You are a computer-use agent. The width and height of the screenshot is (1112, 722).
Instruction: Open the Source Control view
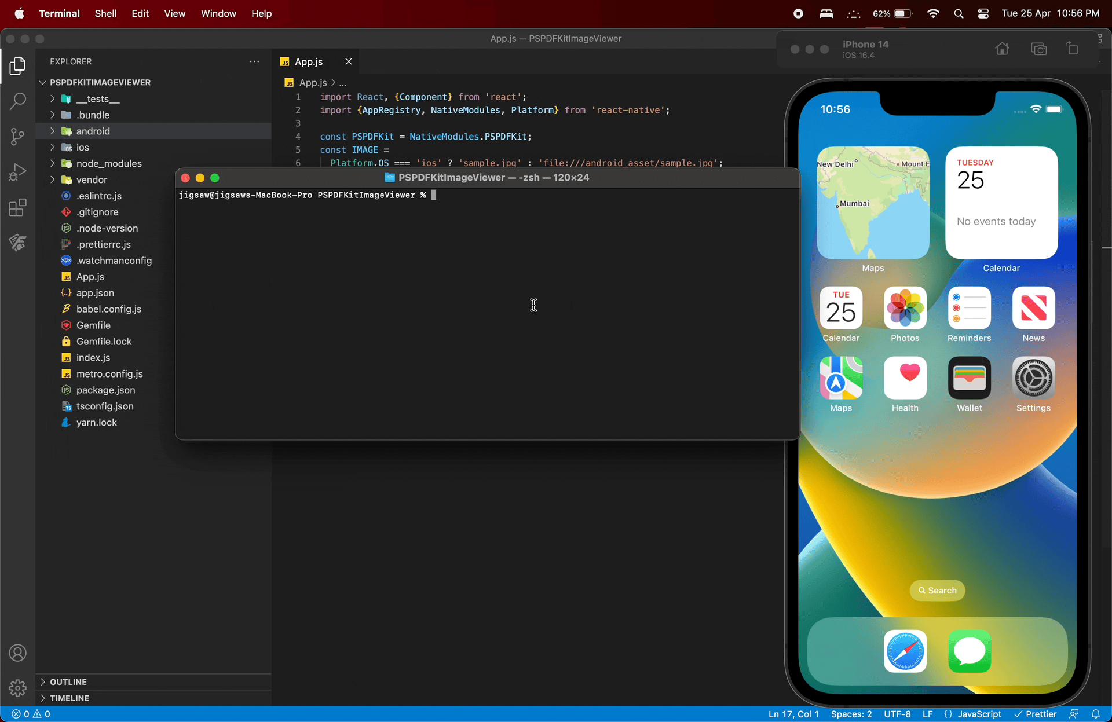point(17,137)
